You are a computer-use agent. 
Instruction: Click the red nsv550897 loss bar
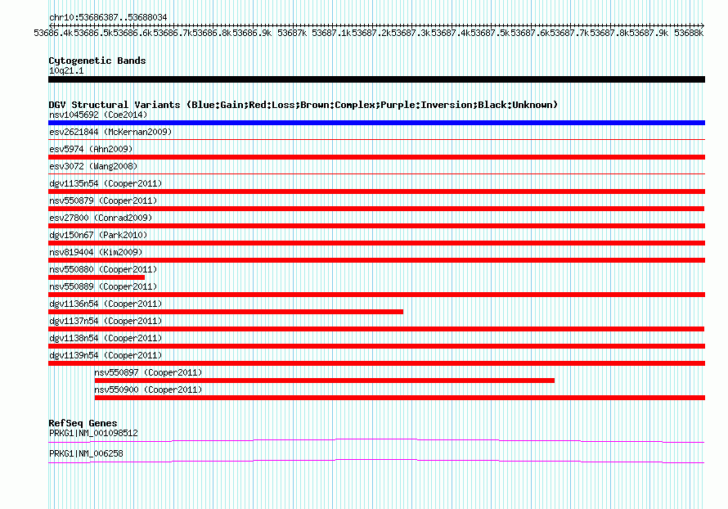click(325, 381)
